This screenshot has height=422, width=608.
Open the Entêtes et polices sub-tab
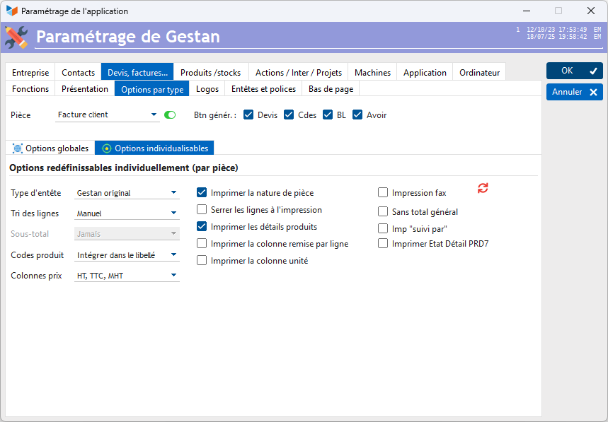point(263,89)
